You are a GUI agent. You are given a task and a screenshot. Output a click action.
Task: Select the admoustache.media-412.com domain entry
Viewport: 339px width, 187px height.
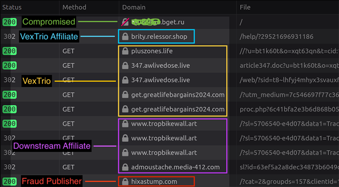tap(175, 167)
